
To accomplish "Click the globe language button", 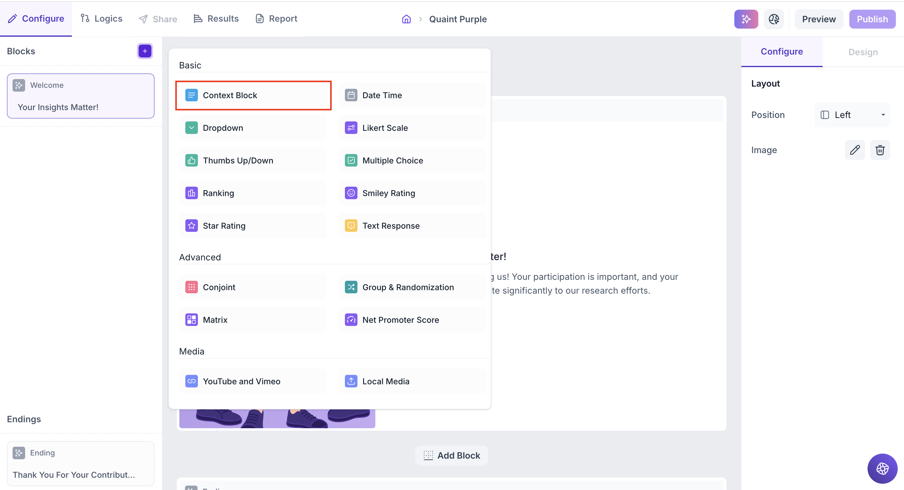I will 882,468.
